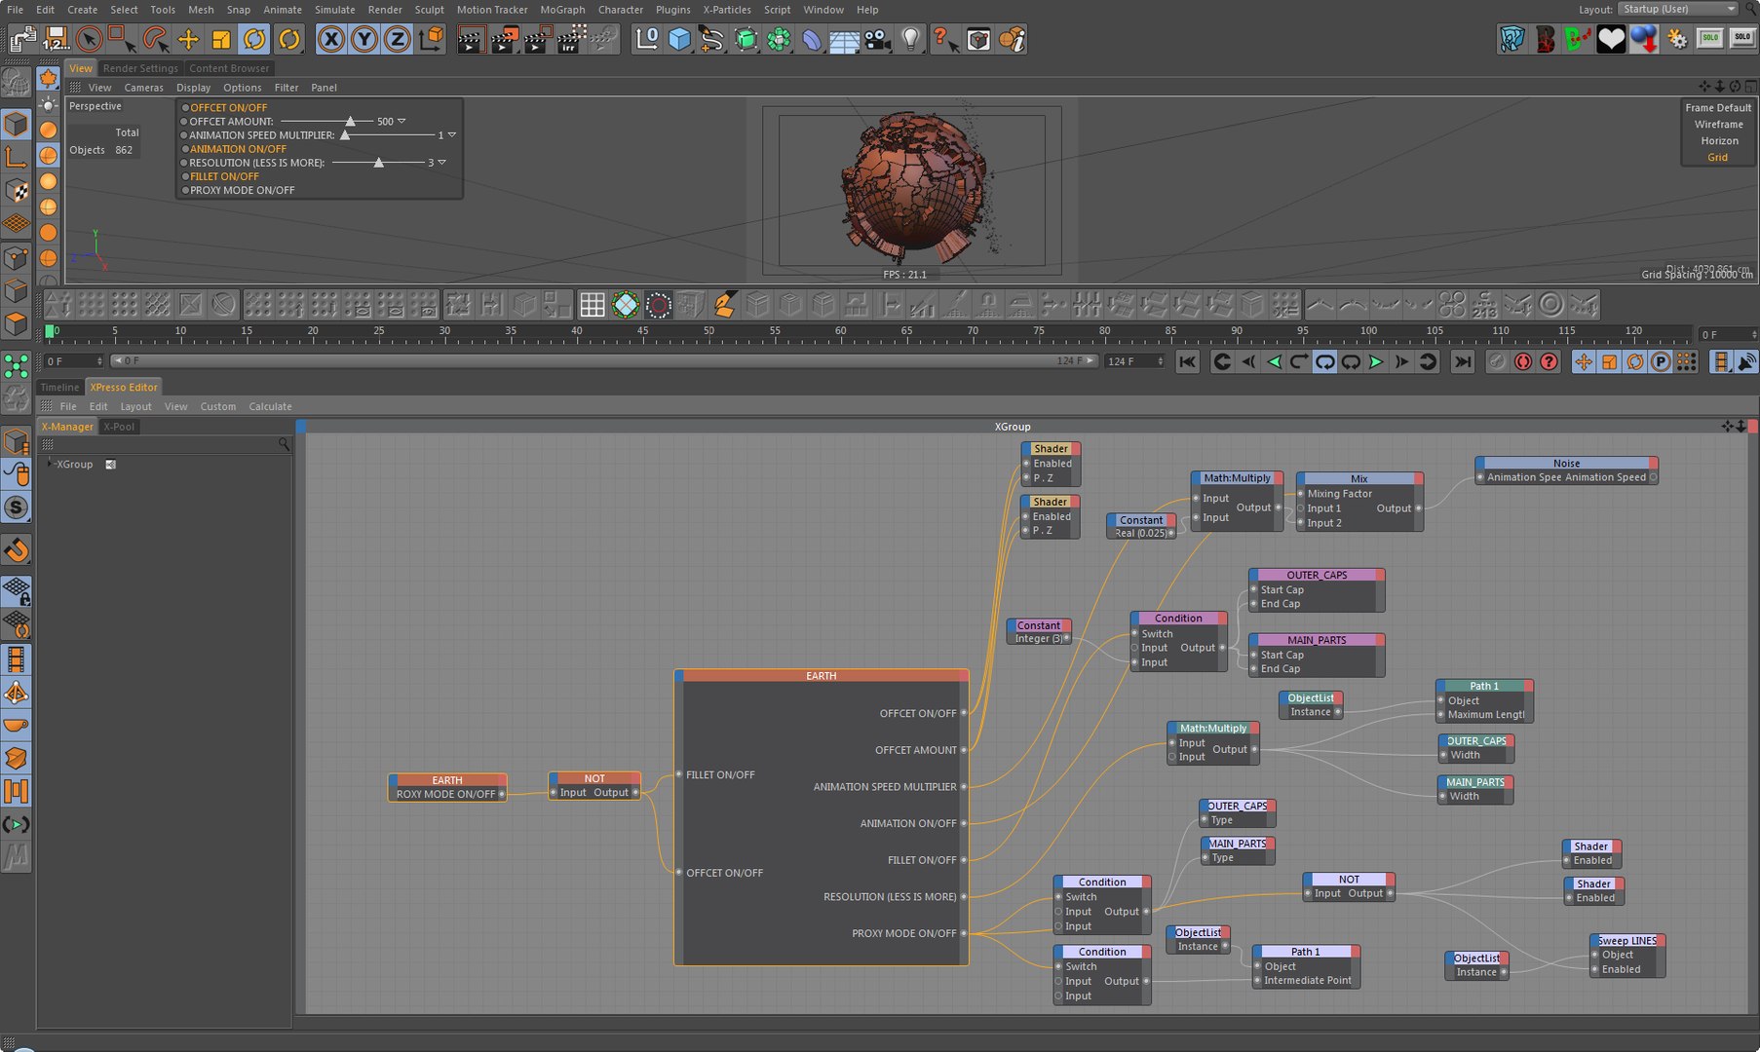Open ANIMATION SPEED MULTIPLIER value arrow
Image resolution: width=1760 pixels, height=1052 pixels.
pos(451,135)
